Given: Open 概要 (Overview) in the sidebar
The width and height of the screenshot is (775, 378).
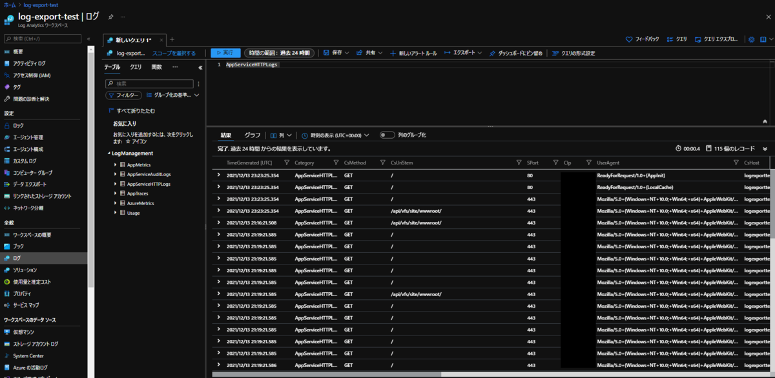Looking at the screenshot, I should (18, 52).
